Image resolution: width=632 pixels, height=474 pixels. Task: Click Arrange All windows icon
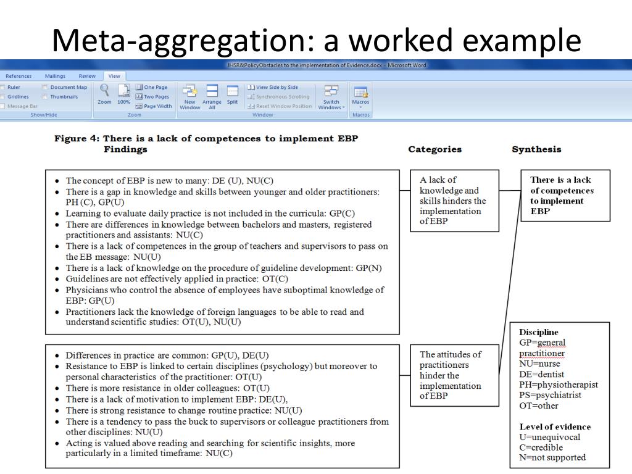212,97
